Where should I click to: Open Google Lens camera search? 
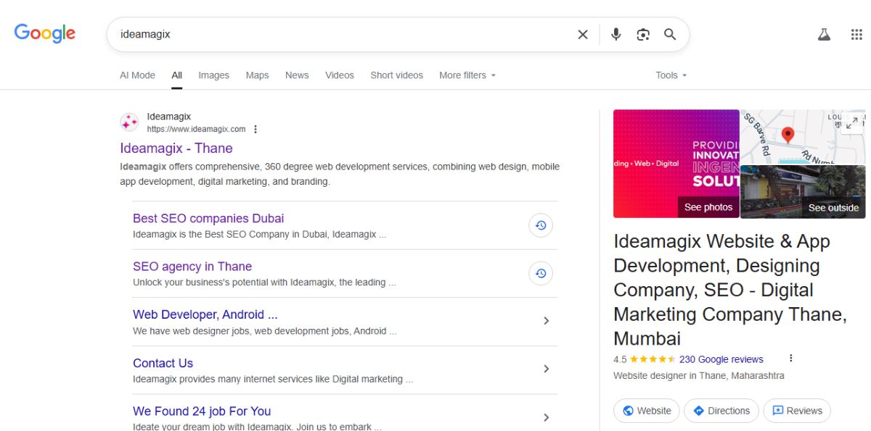pos(643,33)
